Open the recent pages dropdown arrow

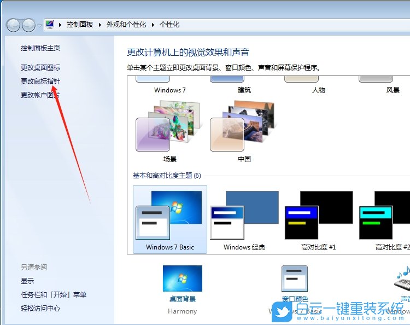[x=39, y=25]
